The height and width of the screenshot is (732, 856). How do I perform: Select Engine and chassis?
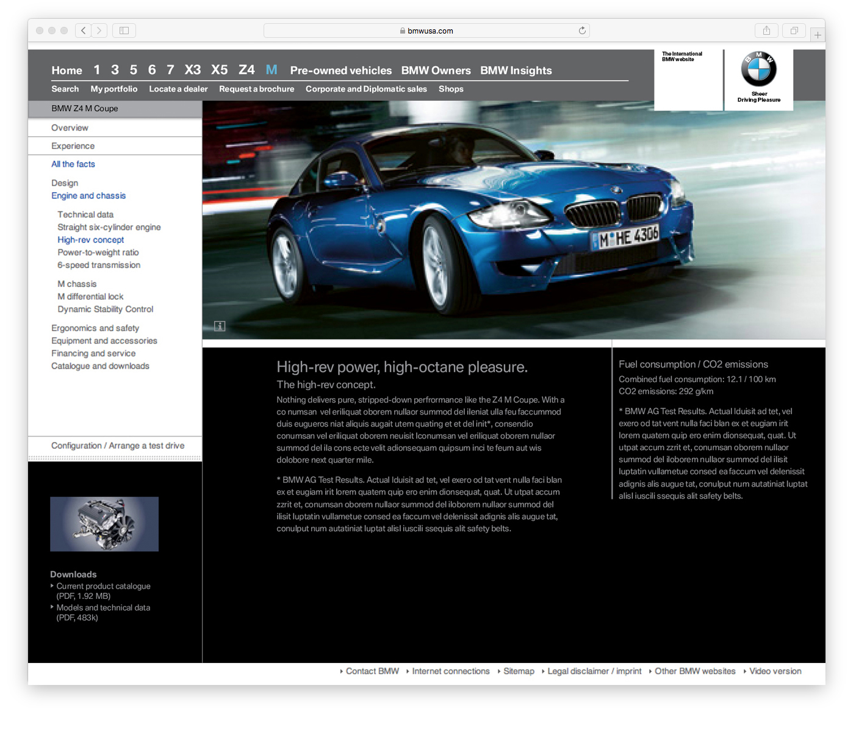coord(88,196)
